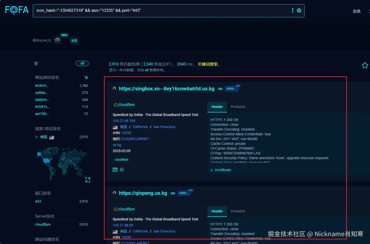370x244 pixels.
Task: Select the NU8HZ... fingerprint entry
Action: coord(42,86)
